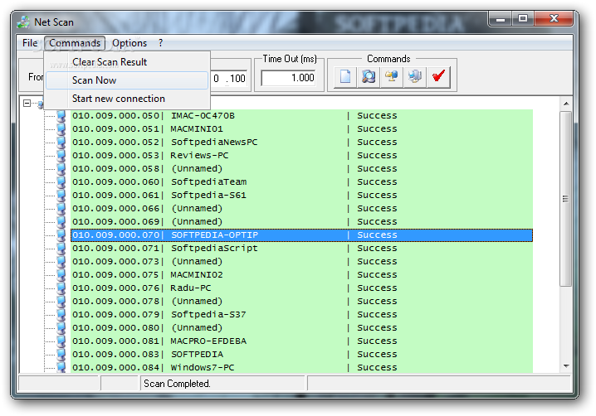The image size is (596, 416).
Task: Click the network connection icon with globe
Action: click(x=392, y=77)
